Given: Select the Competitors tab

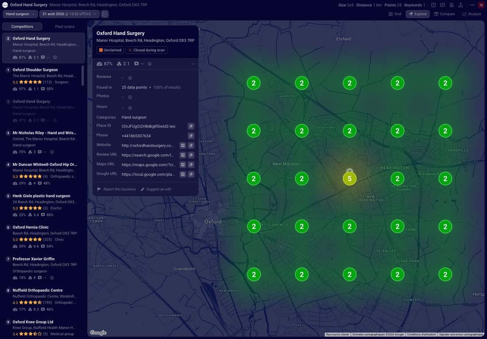Looking at the screenshot, I should 22,27.
